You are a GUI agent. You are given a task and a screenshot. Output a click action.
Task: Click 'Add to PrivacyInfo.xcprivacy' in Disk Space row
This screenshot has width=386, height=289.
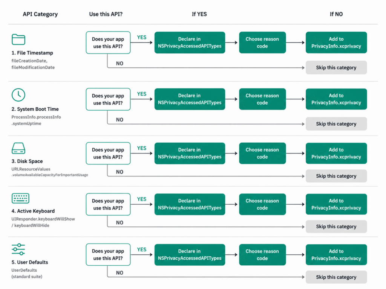pyautogui.click(x=336, y=154)
